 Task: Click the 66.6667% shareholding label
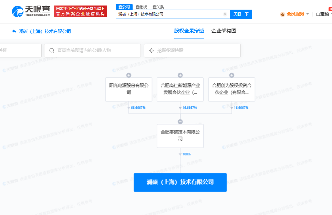(138, 108)
